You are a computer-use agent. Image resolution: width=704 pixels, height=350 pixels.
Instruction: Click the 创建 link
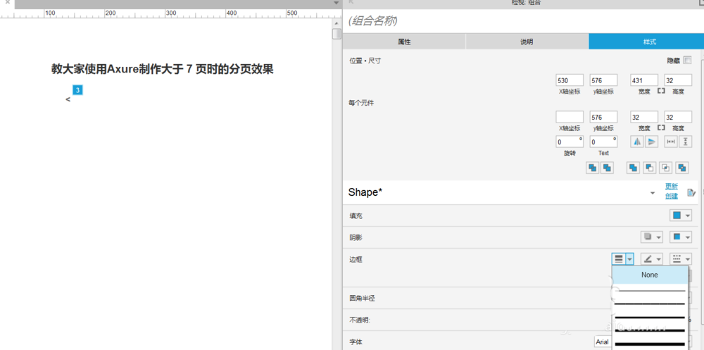click(x=672, y=196)
